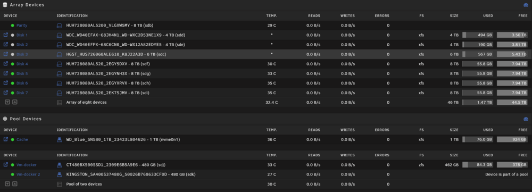532x192 pixels.
Task: Open Cache pool settings link
Action: [x=22, y=139]
